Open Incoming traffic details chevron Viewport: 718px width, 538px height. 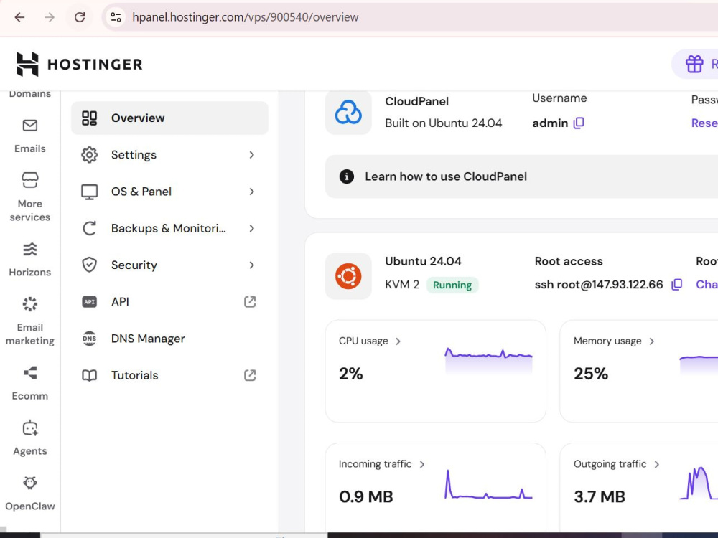click(421, 464)
